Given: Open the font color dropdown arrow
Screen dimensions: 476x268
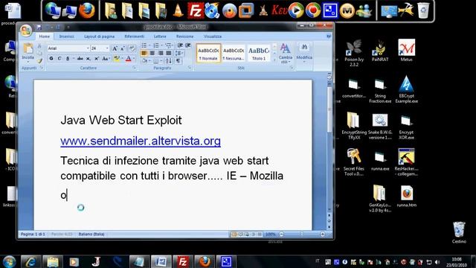Looking at the screenshot, I should pyautogui.click(x=134, y=58).
